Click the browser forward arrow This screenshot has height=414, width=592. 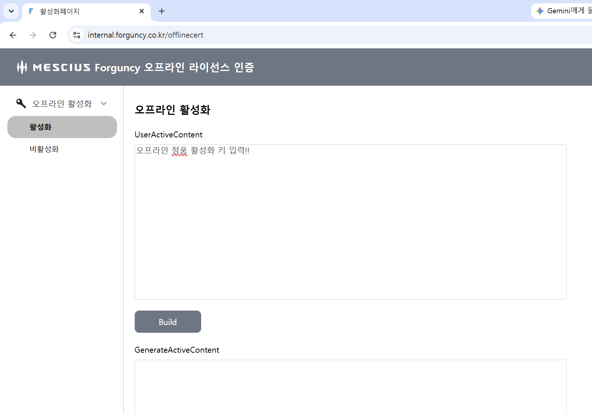(x=33, y=35)
